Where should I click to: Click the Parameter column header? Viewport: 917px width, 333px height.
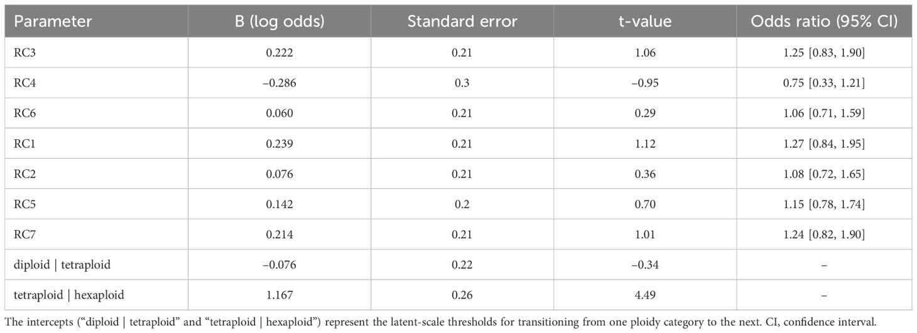[x=53, y=21]
